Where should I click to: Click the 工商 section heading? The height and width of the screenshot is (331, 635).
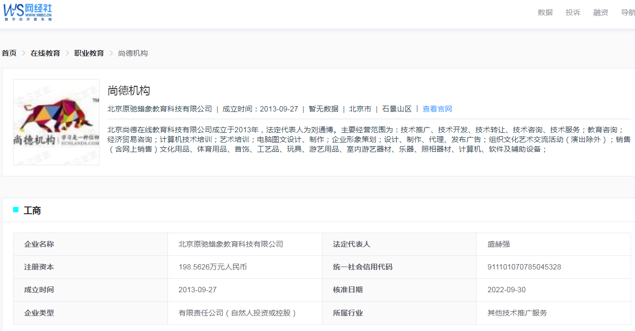[x=32, y=211]
